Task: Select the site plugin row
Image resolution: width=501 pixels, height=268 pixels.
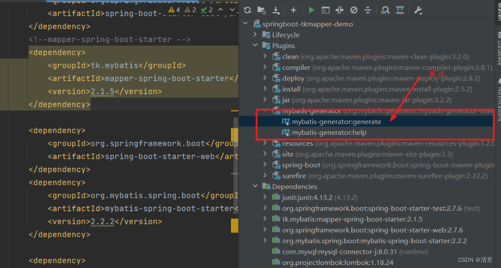Action: [368, 154]
